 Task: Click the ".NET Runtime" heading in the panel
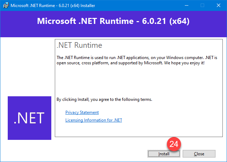[79, 45]
